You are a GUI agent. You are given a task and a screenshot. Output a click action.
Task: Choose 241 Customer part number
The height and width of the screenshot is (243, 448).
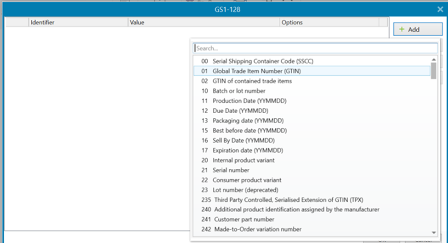tap(244, 219)
